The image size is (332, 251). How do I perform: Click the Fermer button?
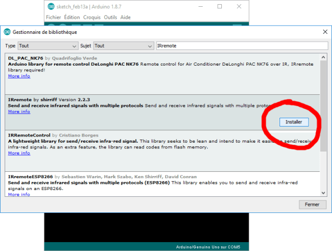pyautogui.click(x=312, y=205)
